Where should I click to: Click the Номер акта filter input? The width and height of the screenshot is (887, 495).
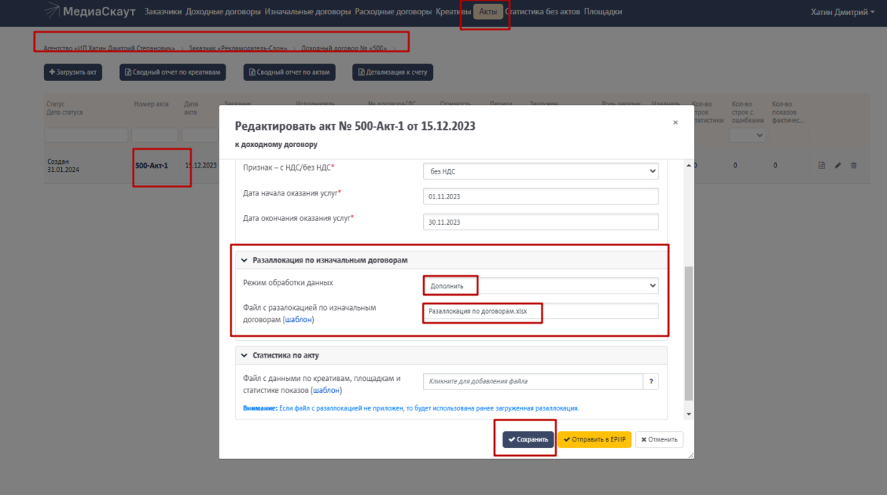(155, 135)
